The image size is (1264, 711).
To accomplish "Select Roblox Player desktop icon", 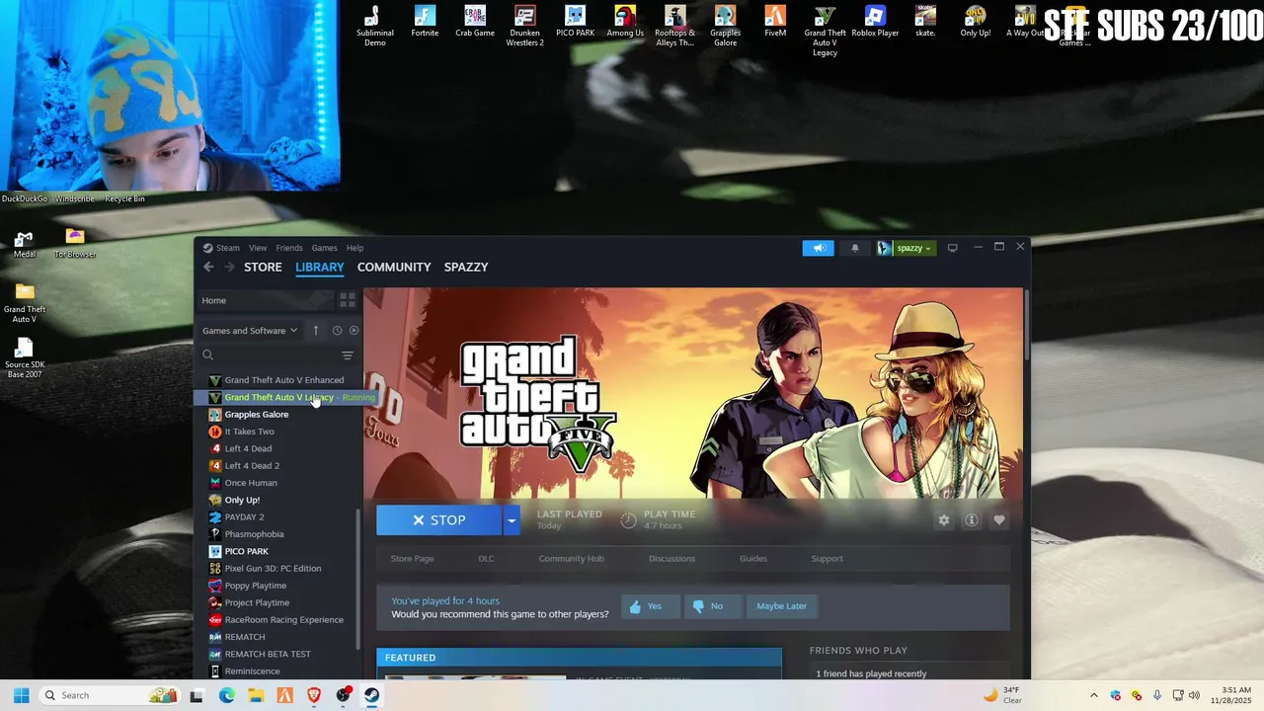I will click(875, 22).
